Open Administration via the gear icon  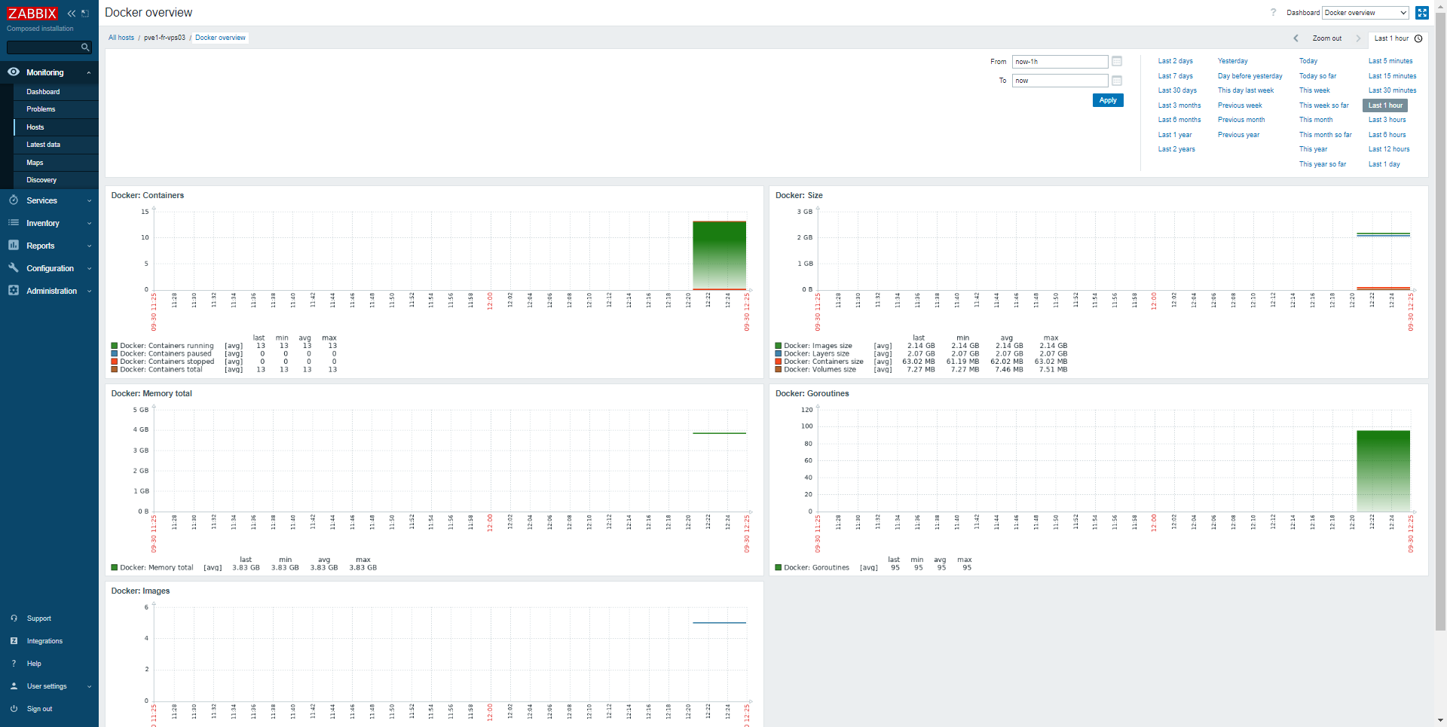(14, 291)
